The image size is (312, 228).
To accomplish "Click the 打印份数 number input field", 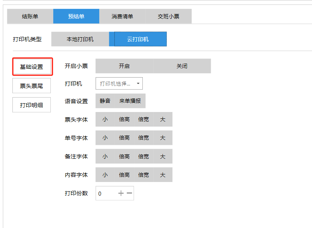I will 106,194.
